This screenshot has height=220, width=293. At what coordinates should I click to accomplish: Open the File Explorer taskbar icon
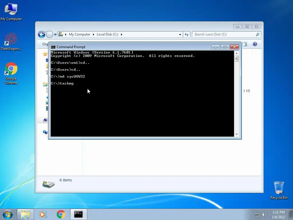coord(25,214)
